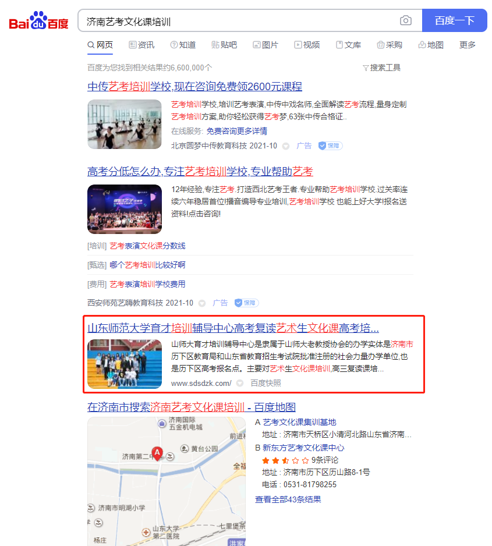Open 艺考表演培训学校费用 link
The width and height of the screenshot is (492, 546).
(147, 284)
